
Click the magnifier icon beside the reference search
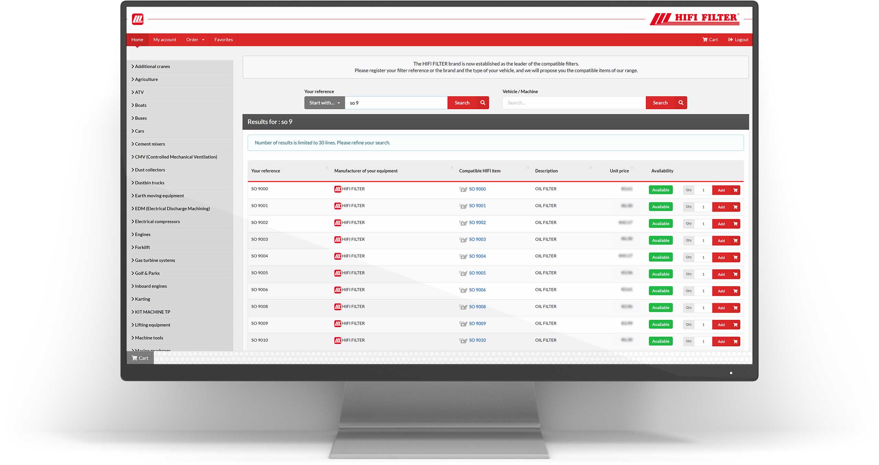point(482,103)
